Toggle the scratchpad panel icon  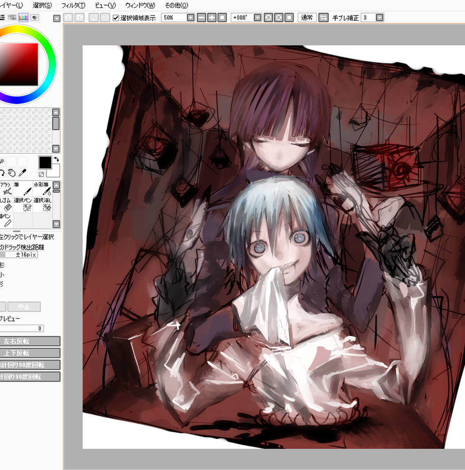point(35,18)
